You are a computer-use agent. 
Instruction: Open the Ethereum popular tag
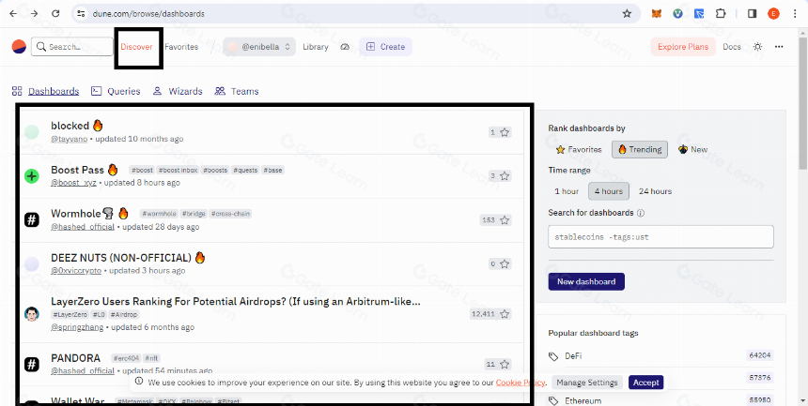583,401
